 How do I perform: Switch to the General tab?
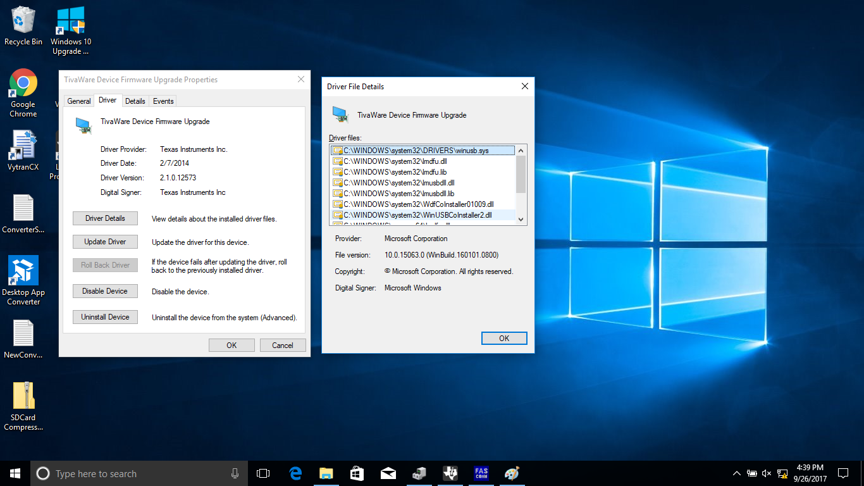pyautogui.click(x=79, y=101)
